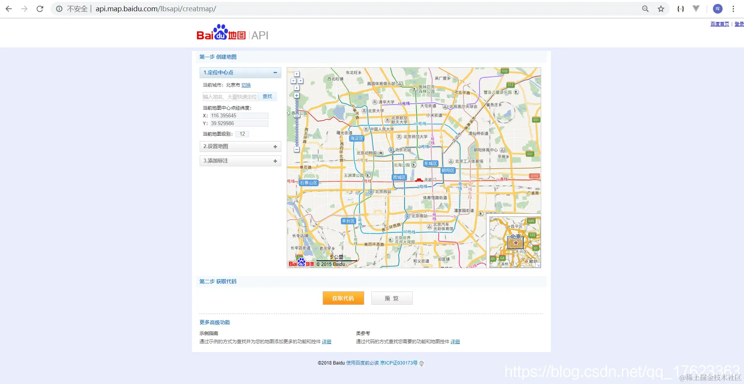Click the pan up arrow on the map
744x384 pixels.
coord(297,74)
